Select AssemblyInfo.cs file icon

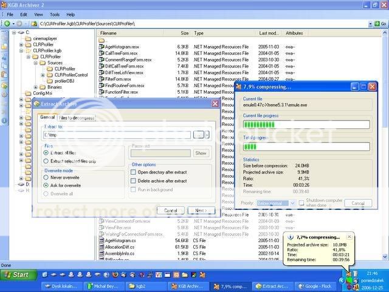pyautogui.click(x=102, y=253)
